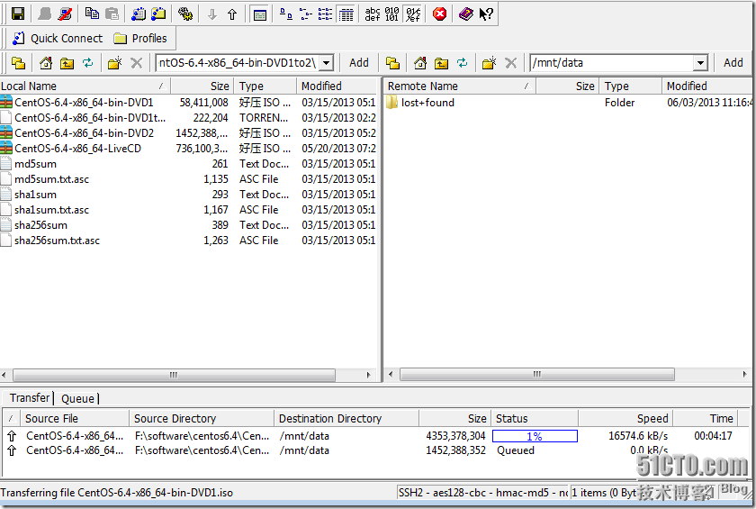
Task: Go up one level in remote pane
Action: [x=441, y=63]
